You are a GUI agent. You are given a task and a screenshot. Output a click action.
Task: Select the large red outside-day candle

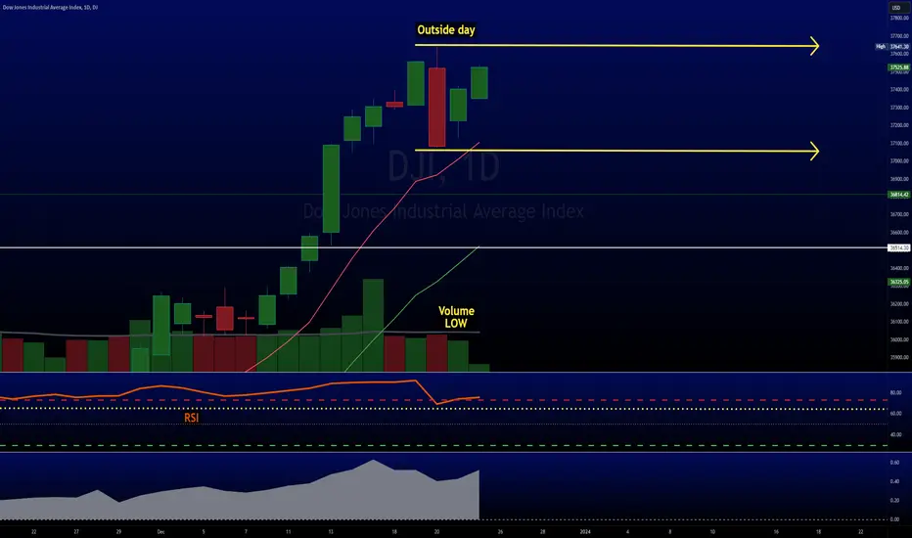436,107
